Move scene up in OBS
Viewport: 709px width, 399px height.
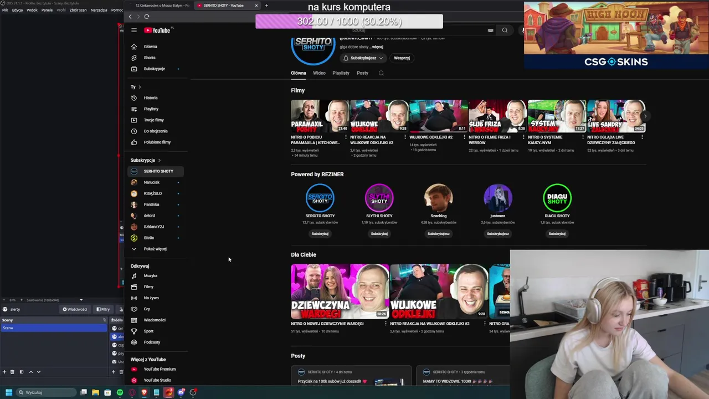click(31, 372)
